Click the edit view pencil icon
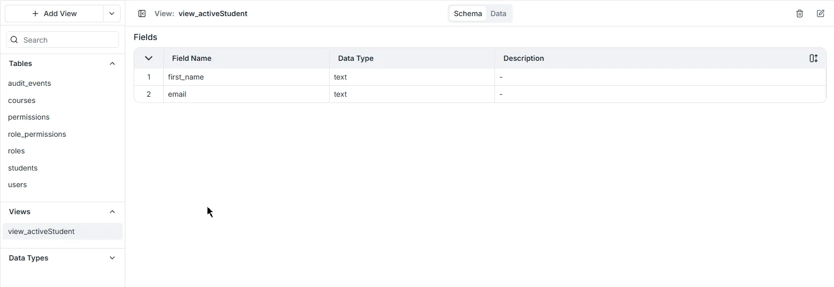The image size is (834, 287). tap(820, 14)
